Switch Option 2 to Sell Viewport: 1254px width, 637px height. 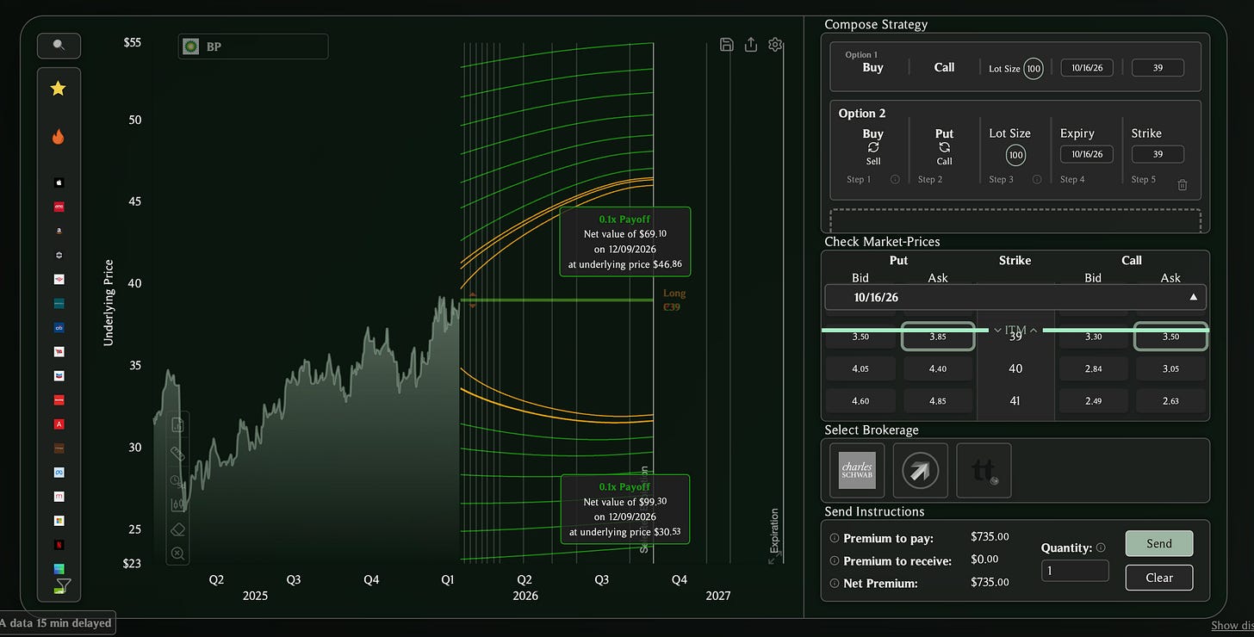click(873, 161)
